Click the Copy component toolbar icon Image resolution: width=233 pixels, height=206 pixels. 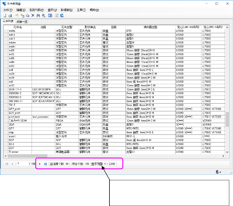(x=27, y=15)
